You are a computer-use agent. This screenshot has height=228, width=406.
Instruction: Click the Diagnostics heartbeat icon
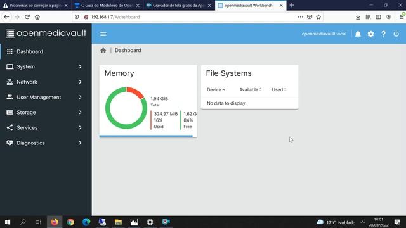coord(10,142)
